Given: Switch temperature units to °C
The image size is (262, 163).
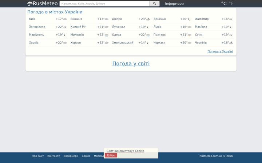Looking at the screenshot, I should (x=224, y=4).
